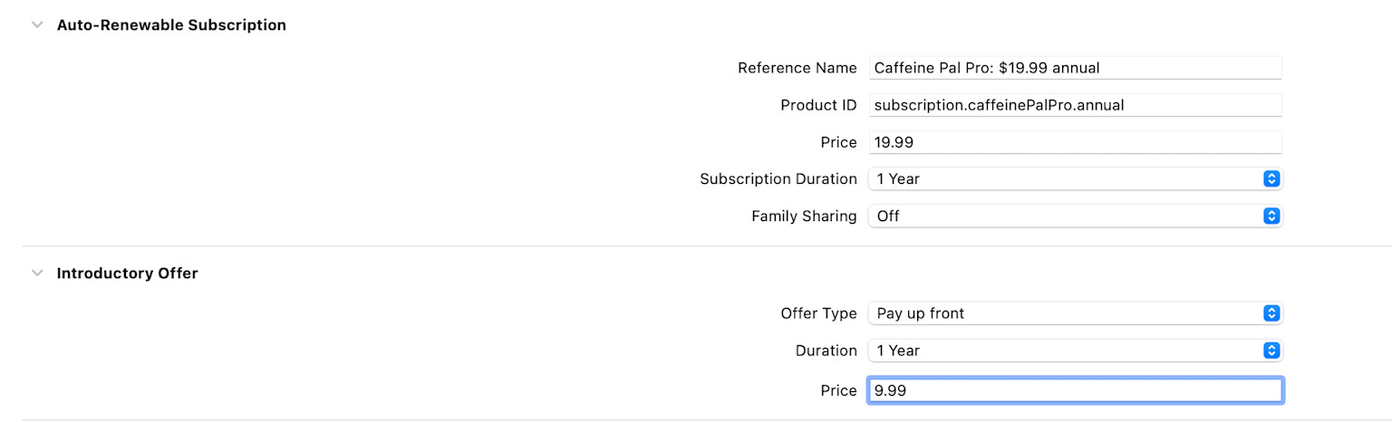Click the introductory Price field showing 9.99
1392x422 pixels.
[x=1075, y=390]
